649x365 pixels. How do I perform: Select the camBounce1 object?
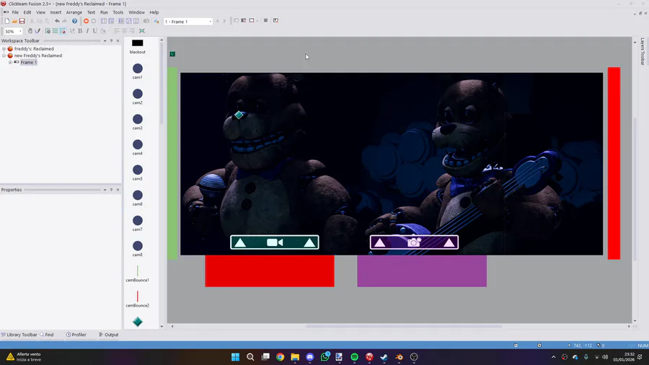pyautogui.click(x=138, y=273)
